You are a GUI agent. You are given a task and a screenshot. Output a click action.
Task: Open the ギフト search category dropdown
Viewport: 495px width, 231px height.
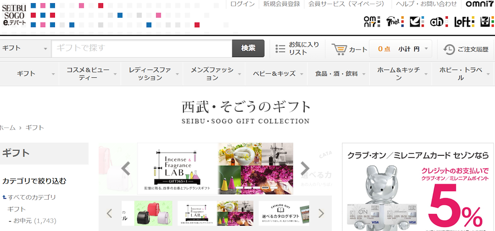pos(25,49)
